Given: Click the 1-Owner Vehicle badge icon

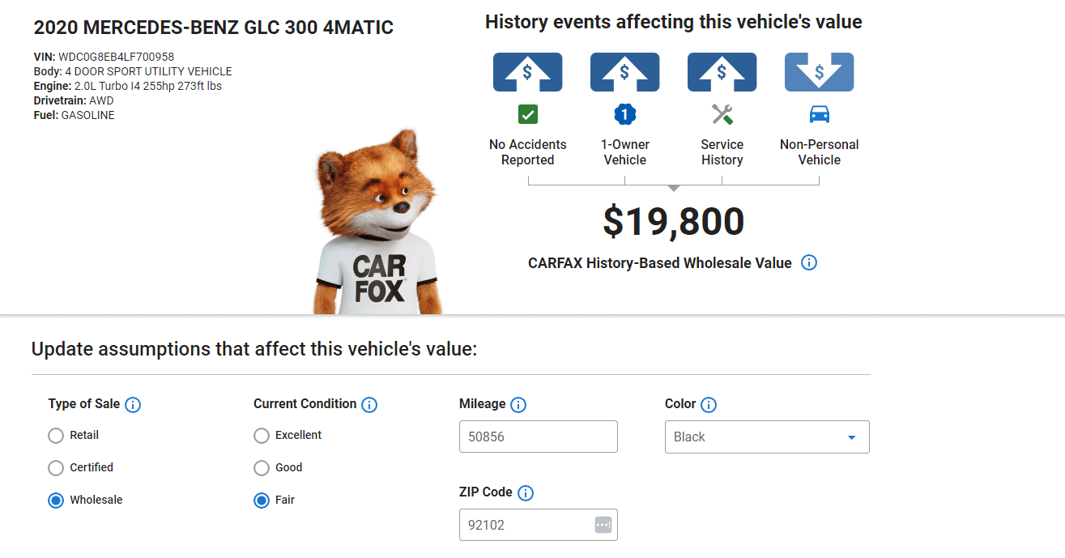Looking at the screenshot, I should coord(624,114).
